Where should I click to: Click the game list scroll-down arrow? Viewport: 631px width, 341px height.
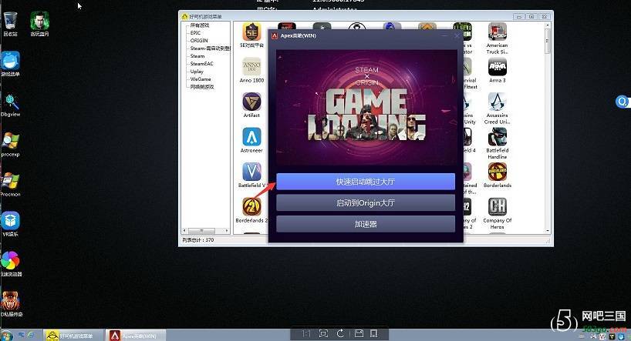(x=547, y=231)
